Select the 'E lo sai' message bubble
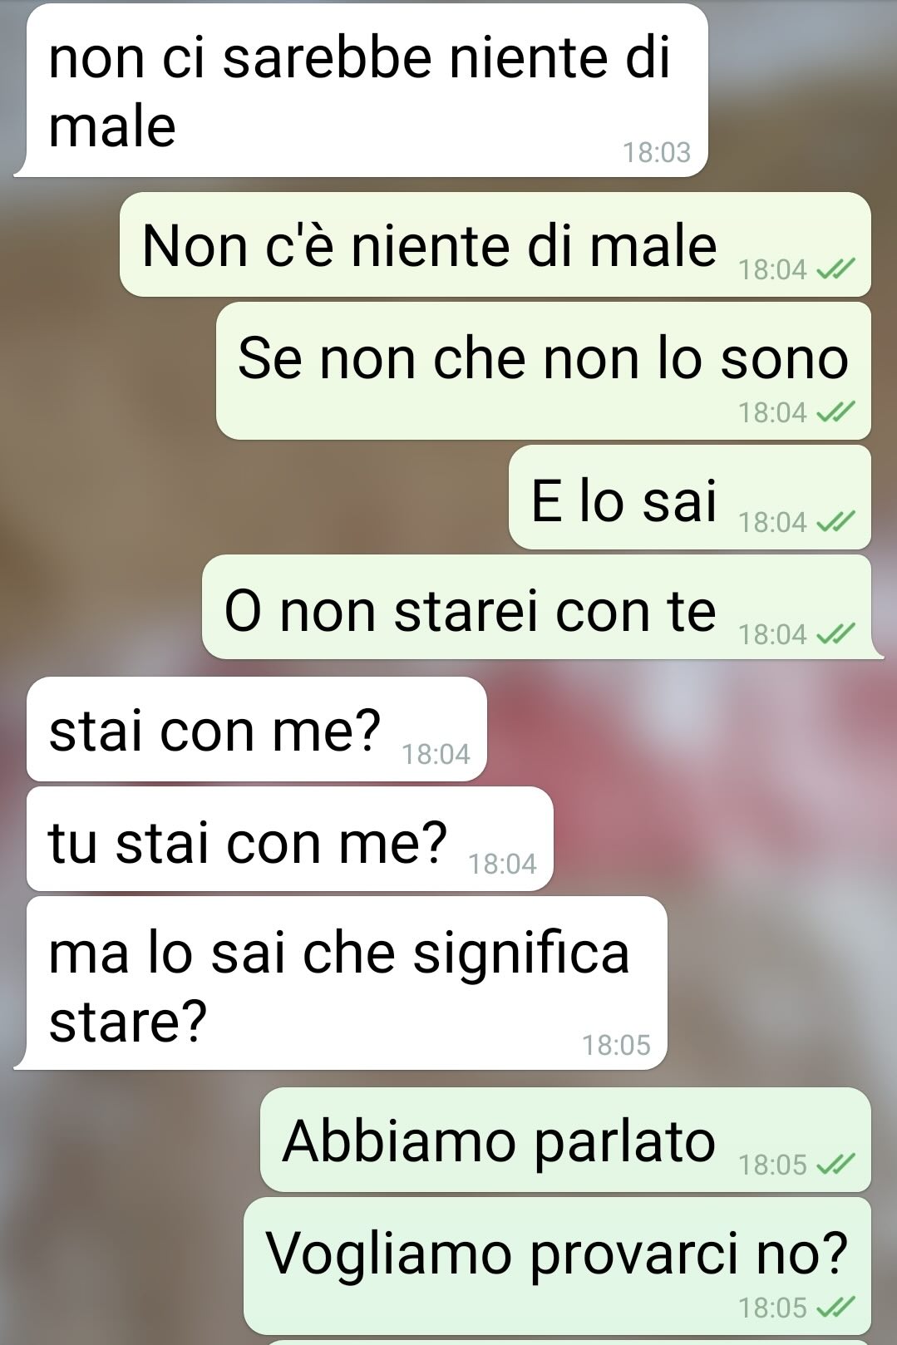 (x=690, y=497)
